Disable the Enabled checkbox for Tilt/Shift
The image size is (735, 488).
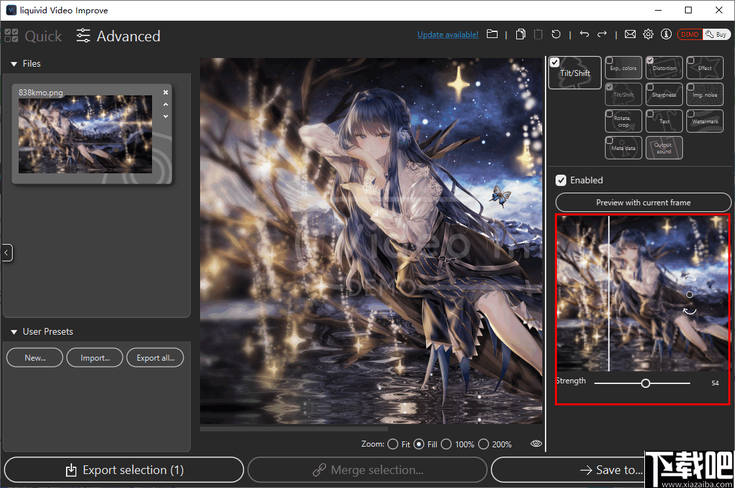click(x=561, y=180)
